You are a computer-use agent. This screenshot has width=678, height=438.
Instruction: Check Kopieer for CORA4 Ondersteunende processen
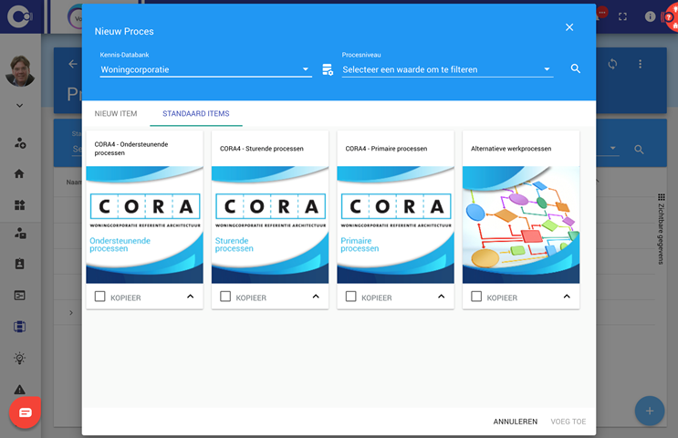[x=99, y=297]
